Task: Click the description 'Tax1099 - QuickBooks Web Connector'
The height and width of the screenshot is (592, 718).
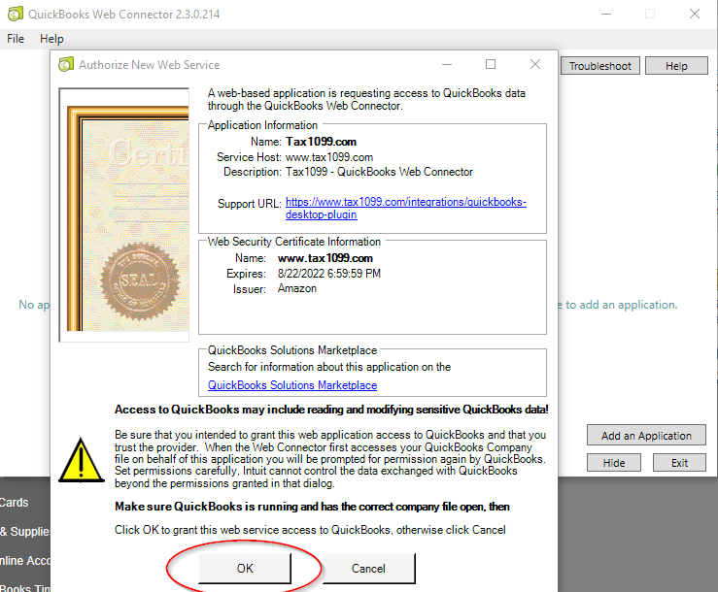Action: [x=379, y=172]
